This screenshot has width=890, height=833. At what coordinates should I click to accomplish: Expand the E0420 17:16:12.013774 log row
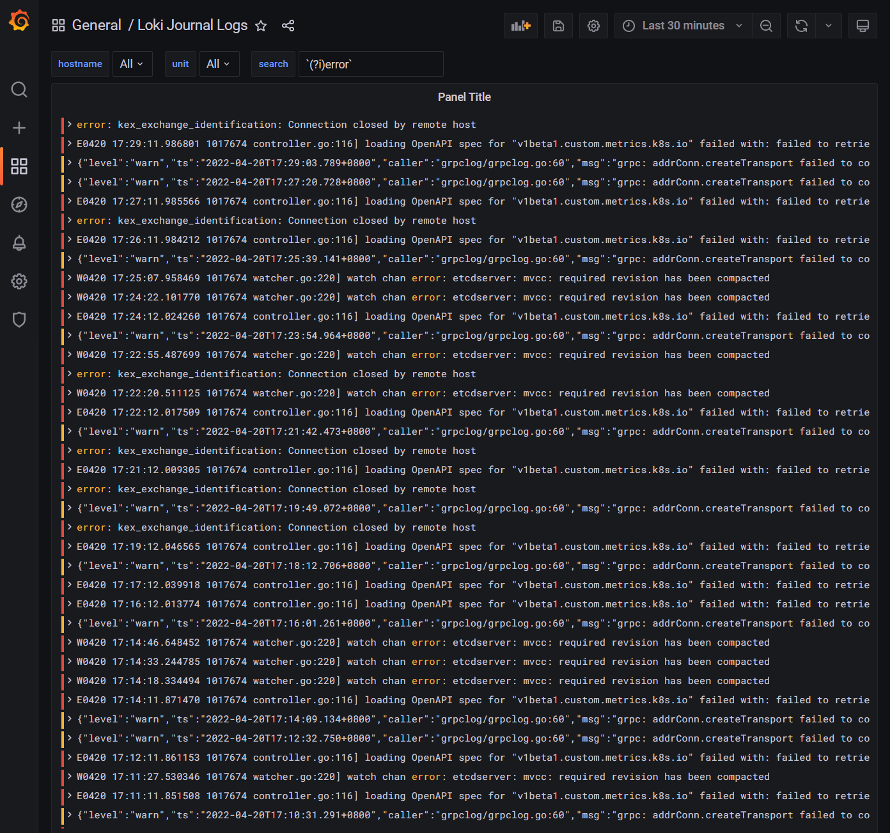(x=70, y=603)
